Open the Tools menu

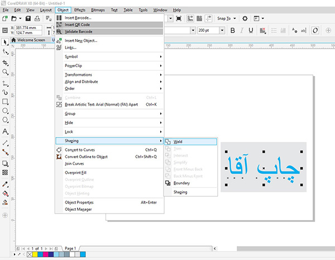143,10
